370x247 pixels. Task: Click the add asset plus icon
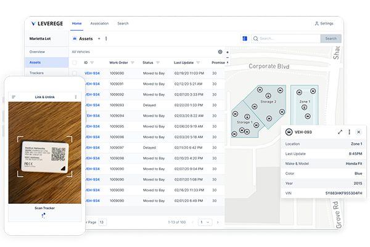click(x=99, y=38)
